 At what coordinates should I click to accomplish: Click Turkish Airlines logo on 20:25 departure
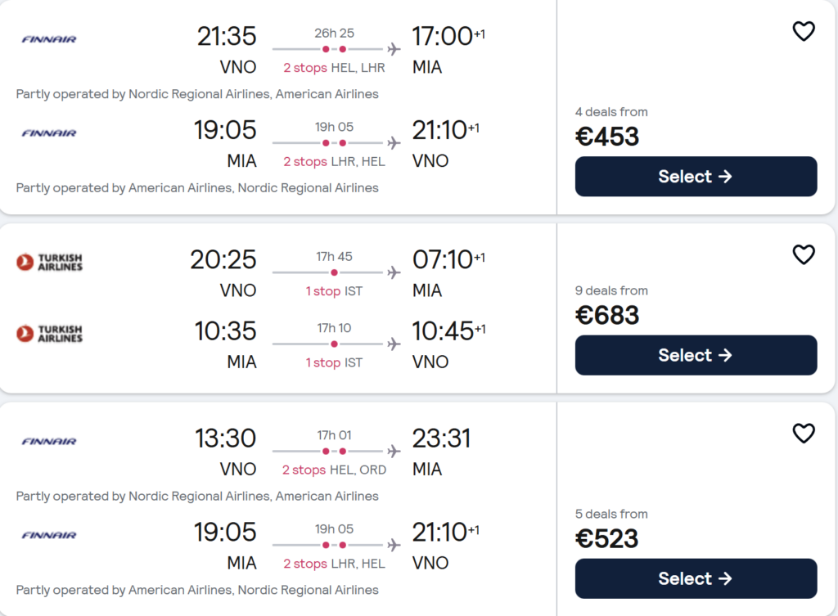(49, 262)
